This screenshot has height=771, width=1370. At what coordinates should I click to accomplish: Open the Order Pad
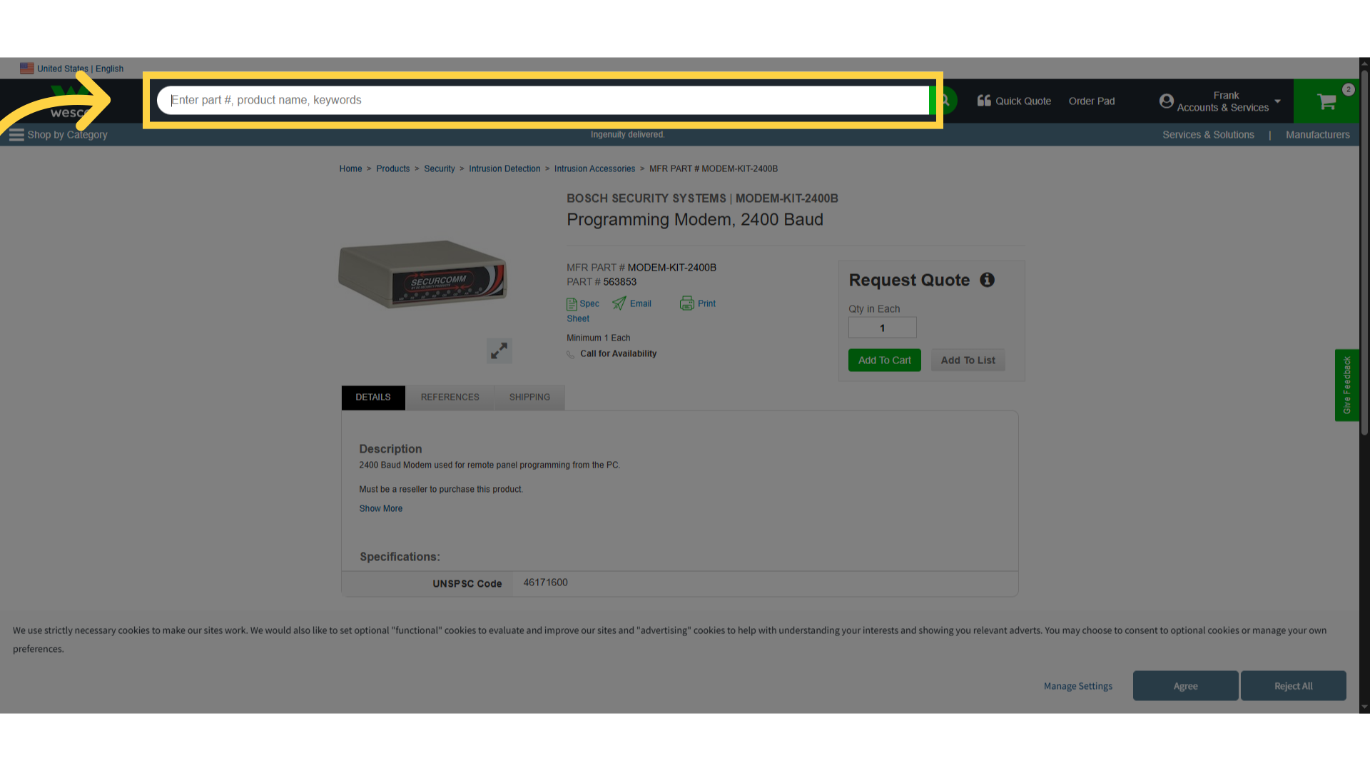1091,101
